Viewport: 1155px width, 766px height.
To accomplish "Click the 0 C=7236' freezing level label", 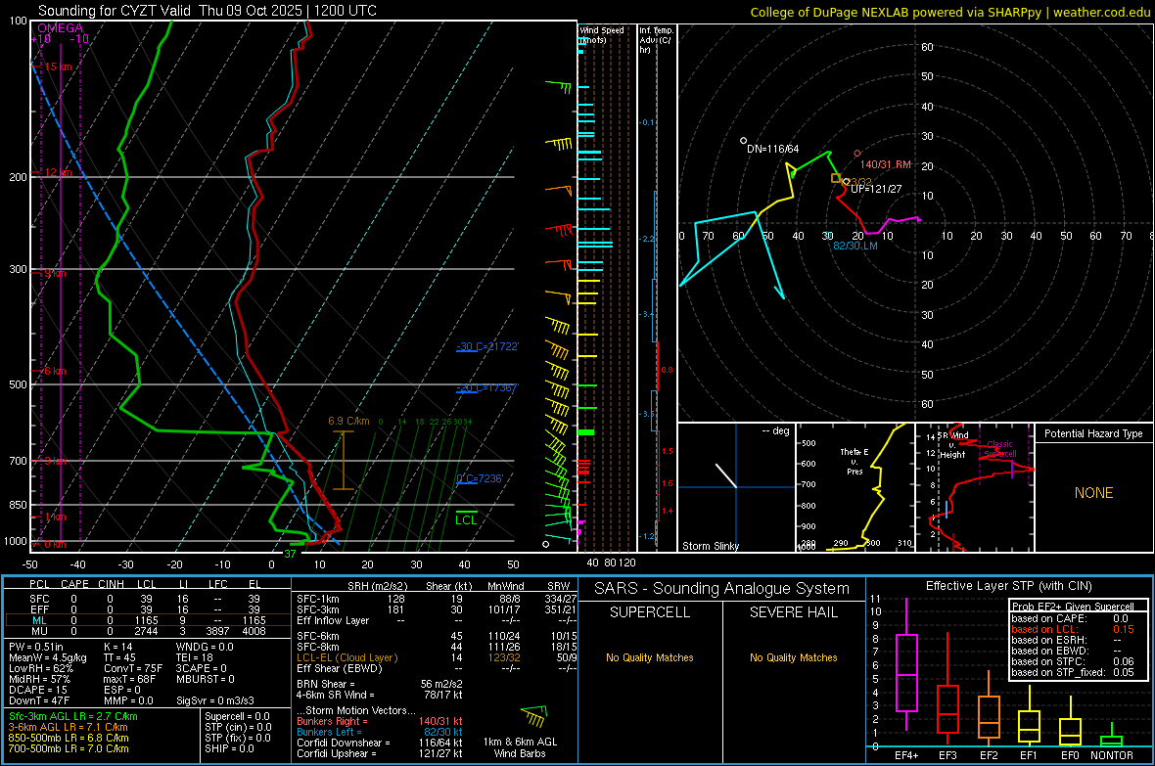I will pyautogui.click(x=480, y=478).
